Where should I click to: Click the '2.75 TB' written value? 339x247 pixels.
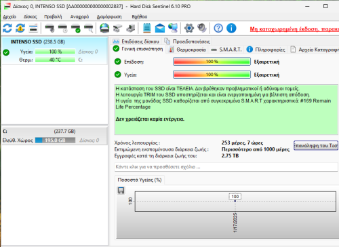coord(230,155)
